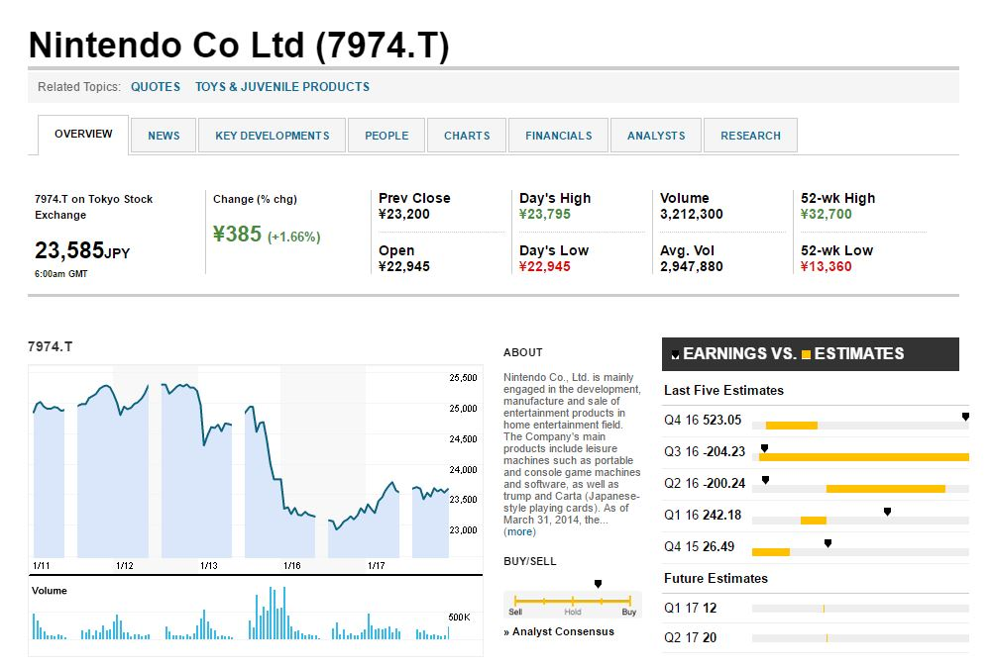Viewport: 992px width, 666px height.
Task: Go to the Financials tab
Action: point(558,136)
